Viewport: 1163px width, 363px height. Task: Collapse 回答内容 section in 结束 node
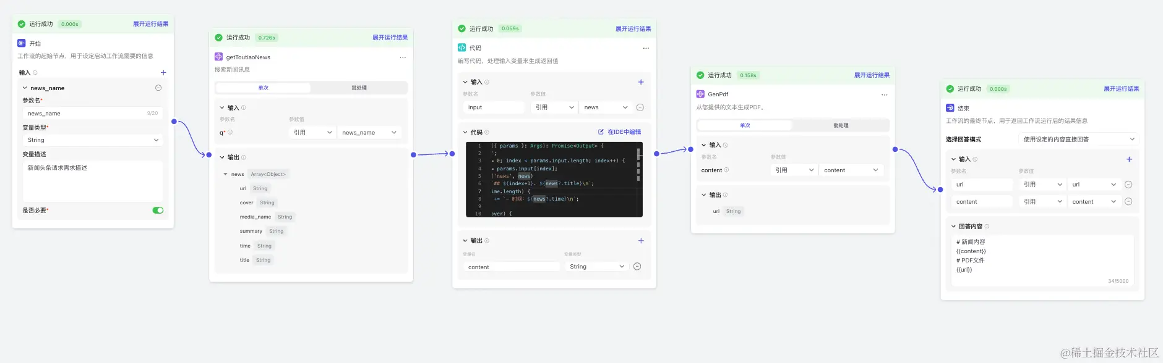pyautogui.click(x=953, y=227)
